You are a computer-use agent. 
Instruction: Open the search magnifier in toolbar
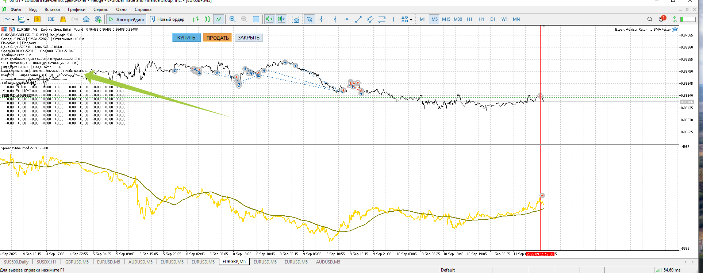[x=650, y=19]
